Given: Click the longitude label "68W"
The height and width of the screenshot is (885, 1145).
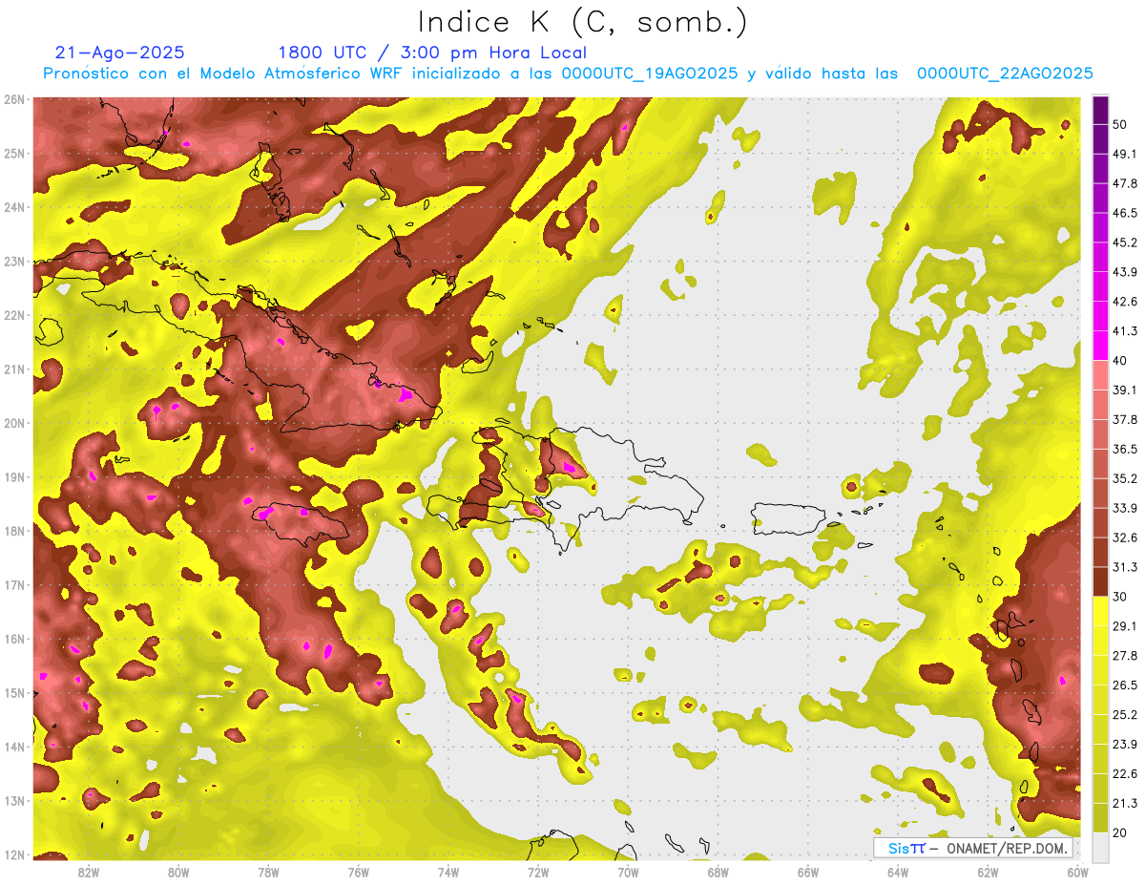Looking at the screenshot, I should [718, 872].
